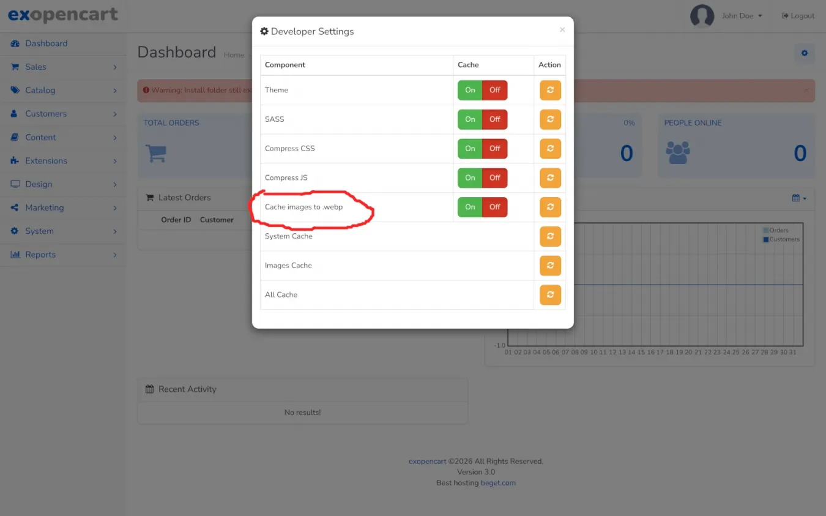Image resolution: width=826 pixels, height=516 pixels.
Task: Open the chart calendar range dropdown
Action: click(799, 198)
